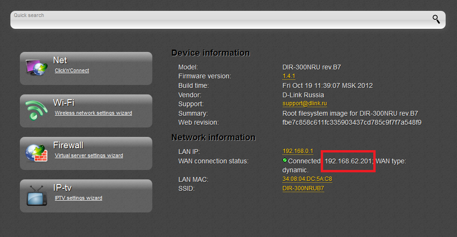Image resolution: width=457 pixels, height=237 pixels.
Task: Click the magnifying glass search icon
Action: coord(436,19)
